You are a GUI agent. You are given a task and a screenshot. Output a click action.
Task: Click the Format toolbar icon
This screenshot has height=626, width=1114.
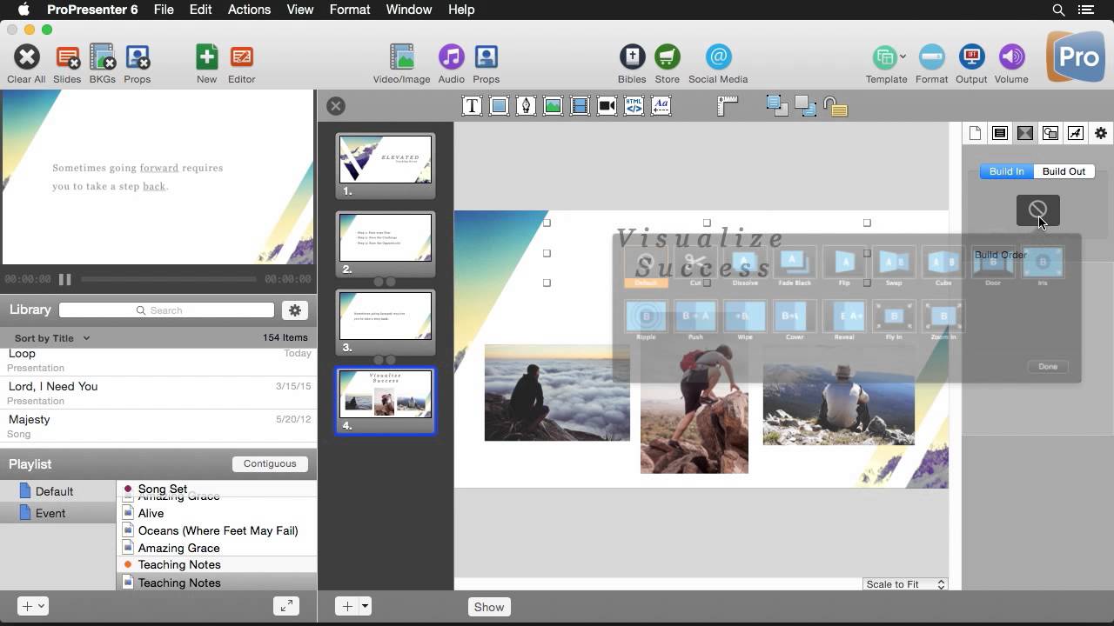pos(931,57)
